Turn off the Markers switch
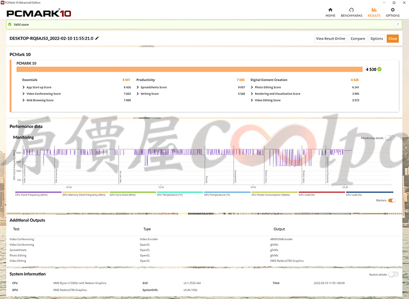This screenshot has height=299, width=409. click(x=392, y=201)
